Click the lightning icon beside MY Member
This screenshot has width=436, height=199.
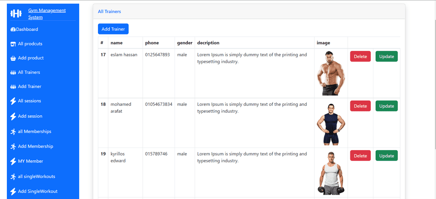point(13,161)
